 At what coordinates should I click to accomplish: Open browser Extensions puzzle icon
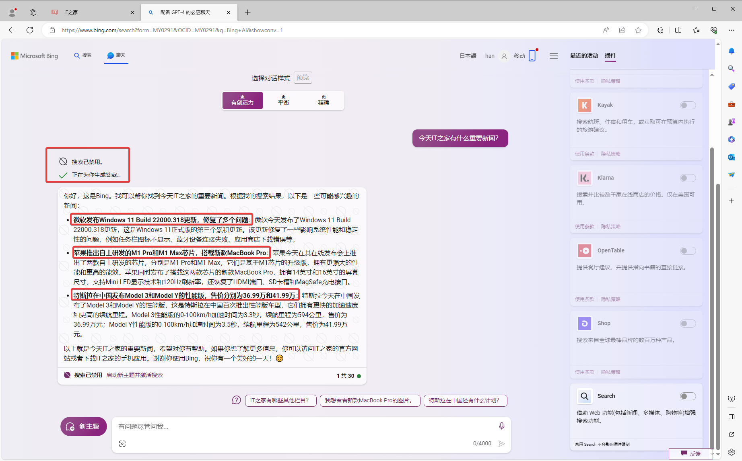pos(660,30)
